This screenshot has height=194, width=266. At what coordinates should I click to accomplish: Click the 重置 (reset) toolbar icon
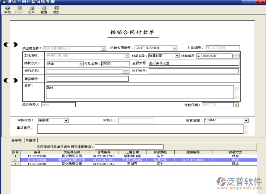pos(44,10)
